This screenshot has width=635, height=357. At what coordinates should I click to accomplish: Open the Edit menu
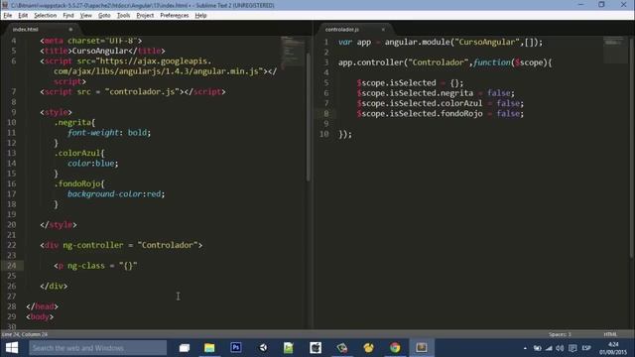pyautogui.click(x=23, y=16)
